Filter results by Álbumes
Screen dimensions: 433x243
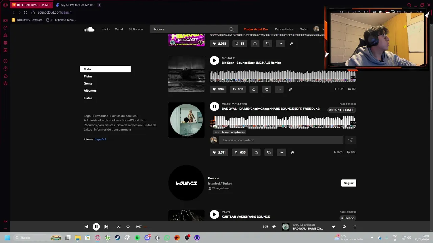pos(90,91)
